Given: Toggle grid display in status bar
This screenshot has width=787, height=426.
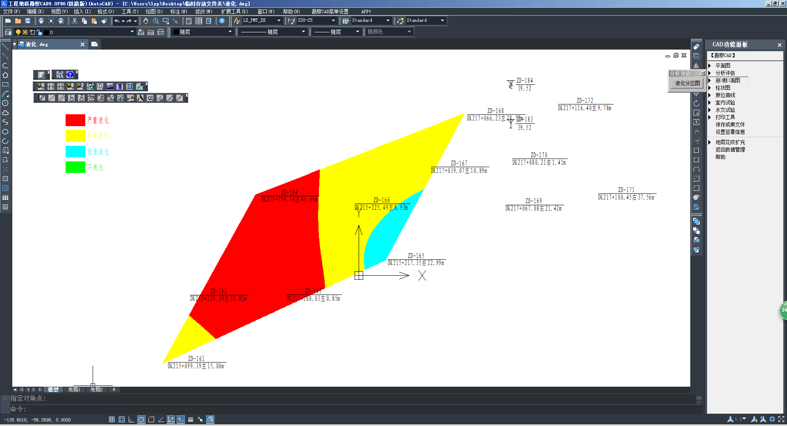Looking at the screenshot, I should (122, 419).
